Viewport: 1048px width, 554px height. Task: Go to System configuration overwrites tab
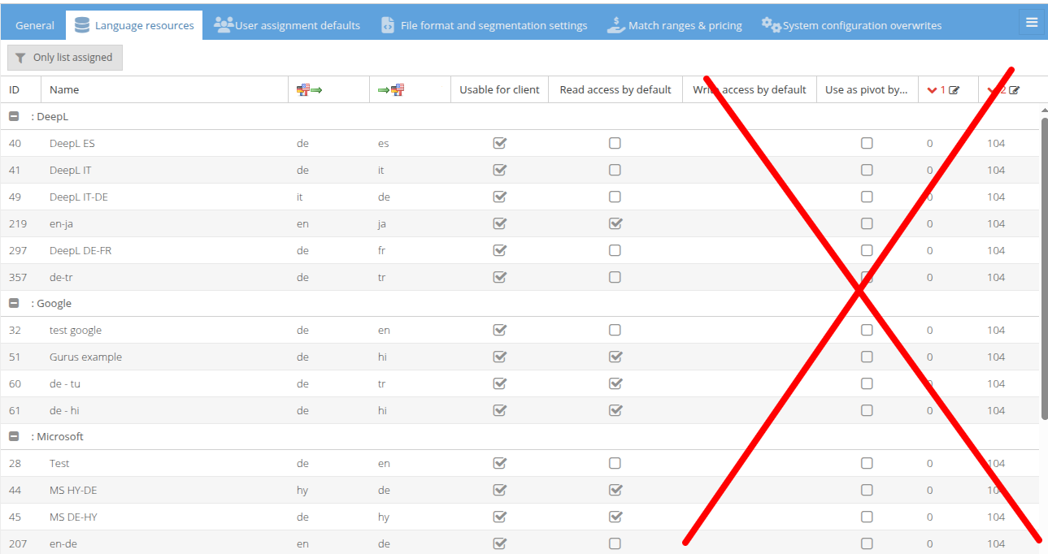(x=851, y=25)
